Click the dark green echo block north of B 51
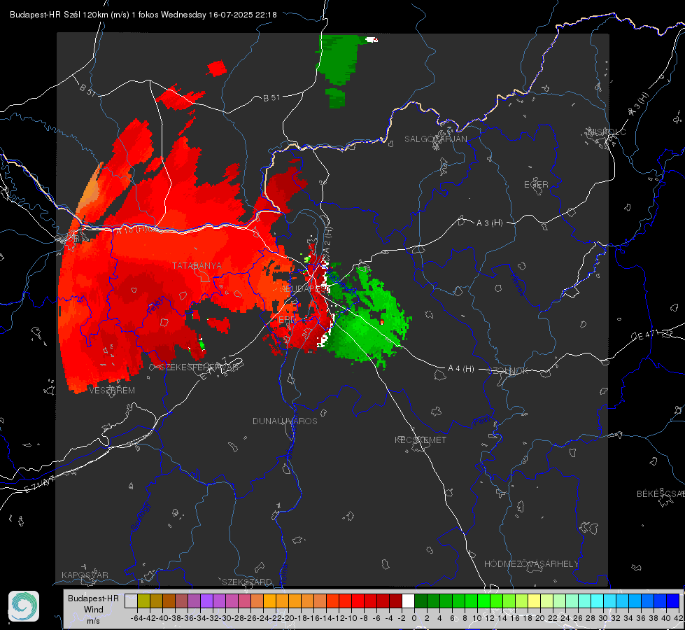The image size is (685, 630). click(337, 59)
